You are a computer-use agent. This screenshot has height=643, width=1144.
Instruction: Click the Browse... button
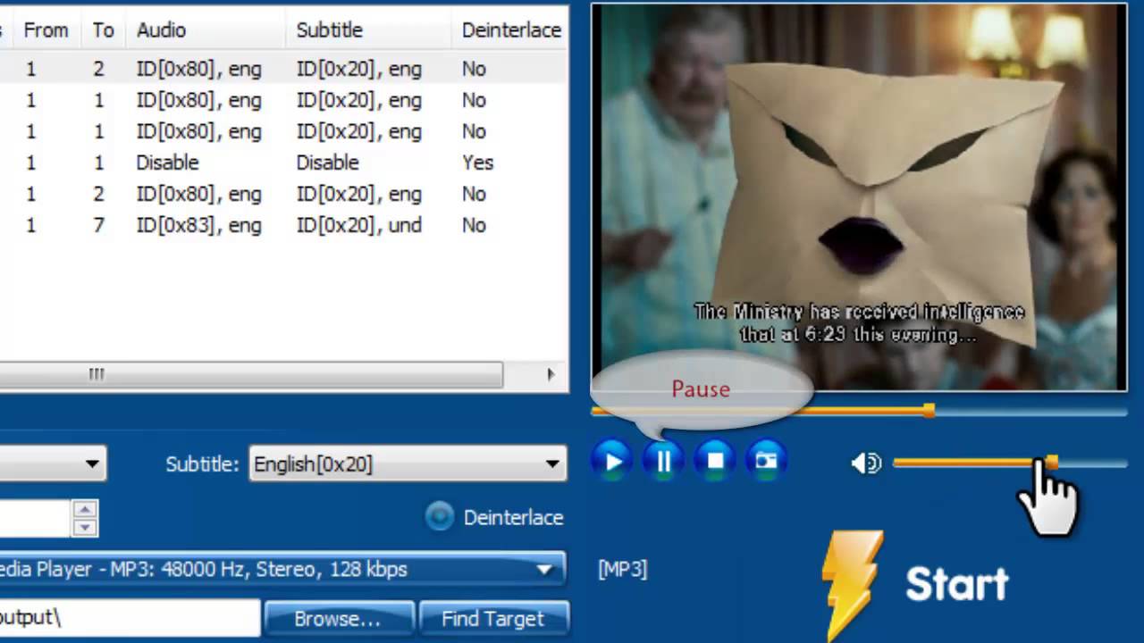(x=338, y=618)
